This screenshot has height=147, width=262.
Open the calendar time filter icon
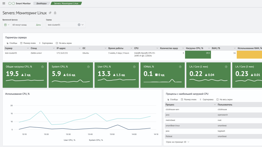click(x=5, y=25)
